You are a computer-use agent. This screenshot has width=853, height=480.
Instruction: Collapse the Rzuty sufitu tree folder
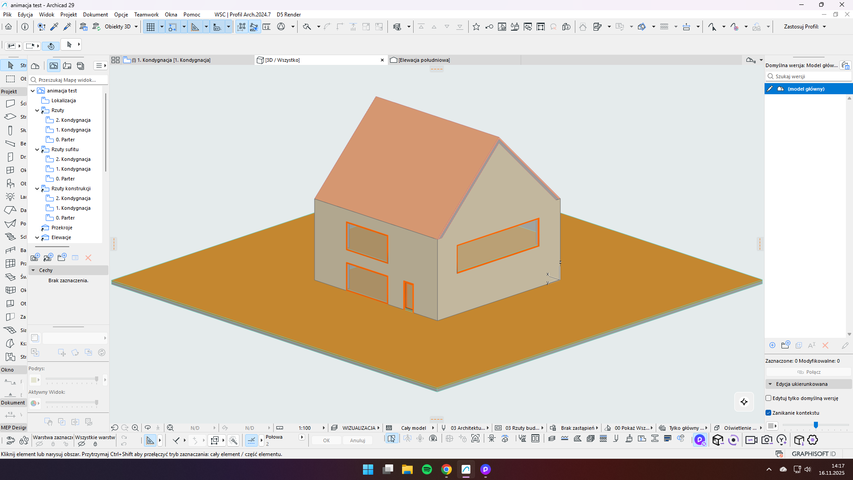[x=37, y=150]
